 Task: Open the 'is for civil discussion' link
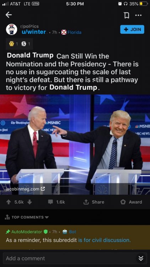coord(105,240)
